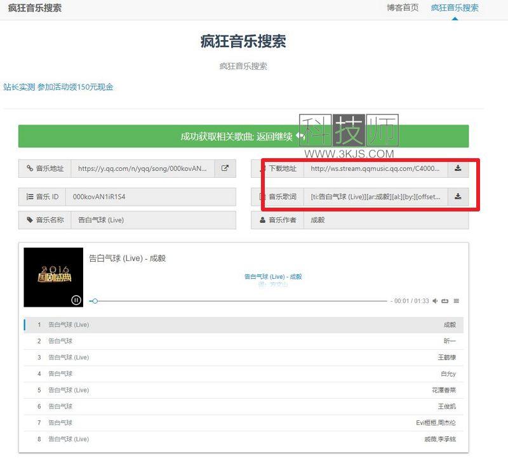Click the 音乐名称 label with tag icon
508x468 pixels.
click(x=44, y=220)
